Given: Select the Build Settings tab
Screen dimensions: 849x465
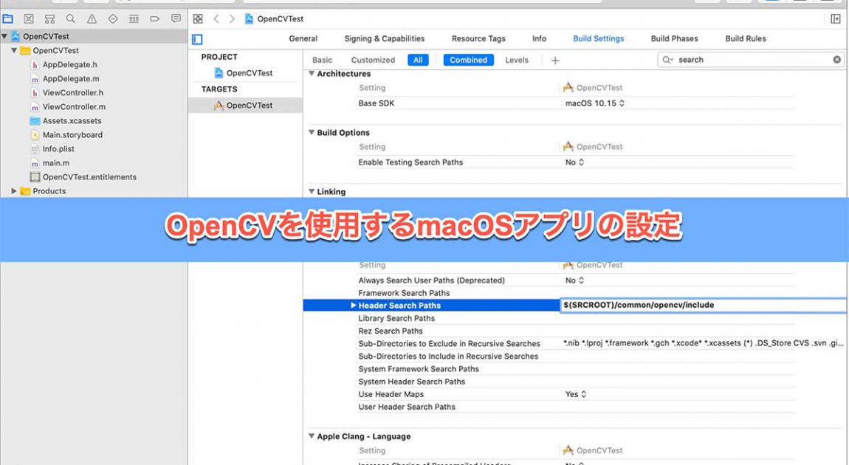Looking at the screenshot, I should pyautogui.click(x=598, y=38).
